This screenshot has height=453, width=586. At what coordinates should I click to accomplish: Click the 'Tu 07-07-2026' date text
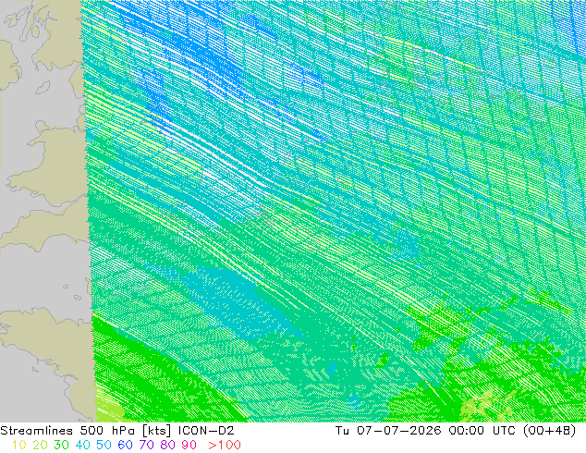pos(388,431)
